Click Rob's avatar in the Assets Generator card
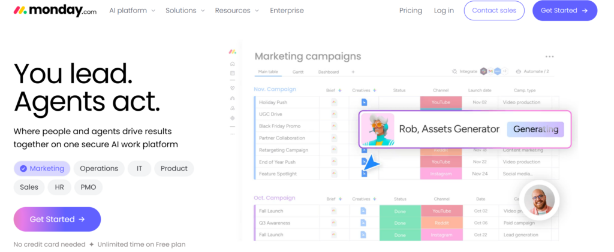This screenshot has width=614, height=252. [378, 129]
